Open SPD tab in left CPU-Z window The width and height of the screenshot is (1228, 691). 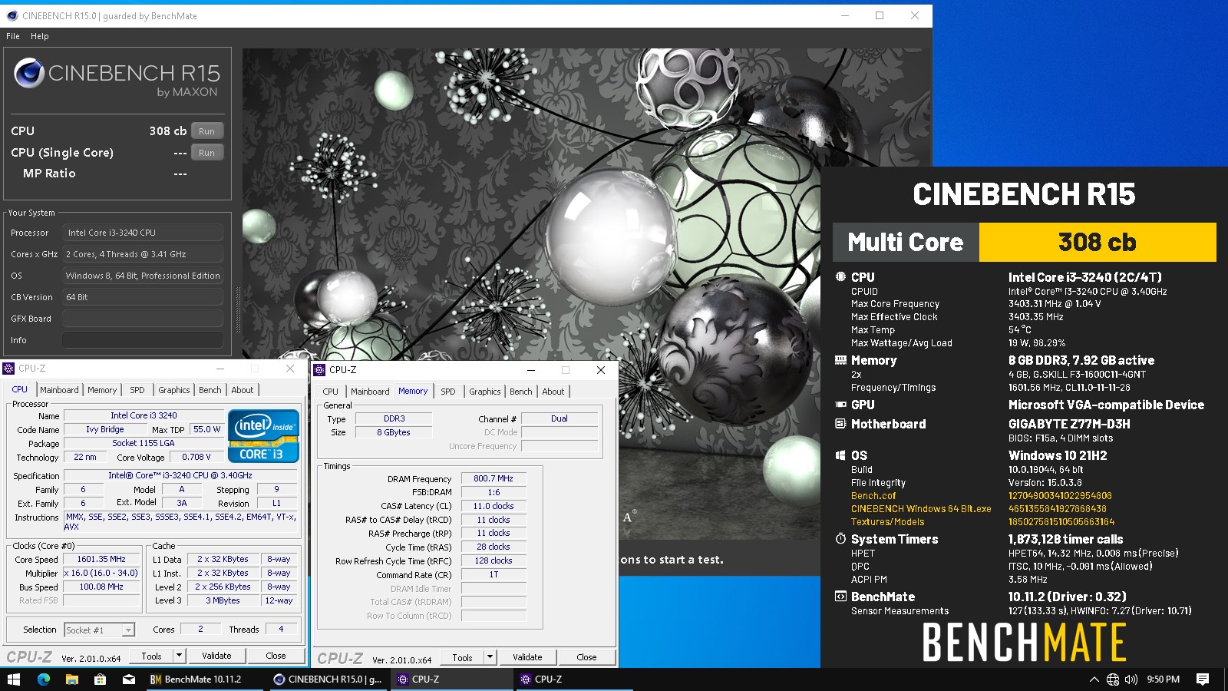pyautogui.click(x=137, y=390)
